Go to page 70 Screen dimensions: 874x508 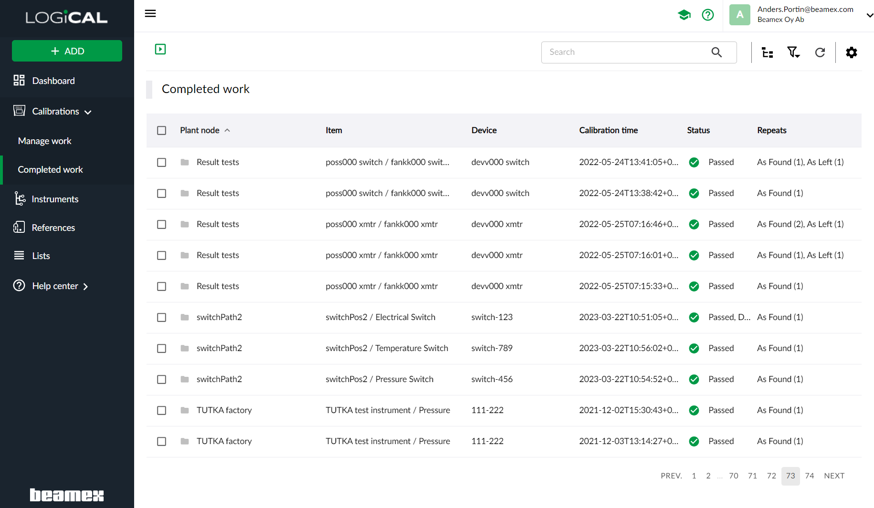click(734, 476)
